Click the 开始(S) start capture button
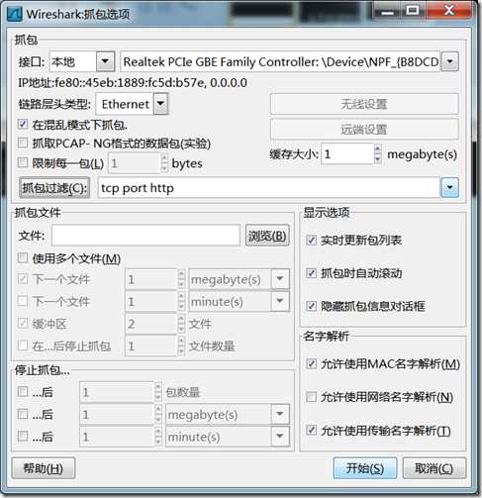This screenshot has height=498, width=482. click(365, 468)
